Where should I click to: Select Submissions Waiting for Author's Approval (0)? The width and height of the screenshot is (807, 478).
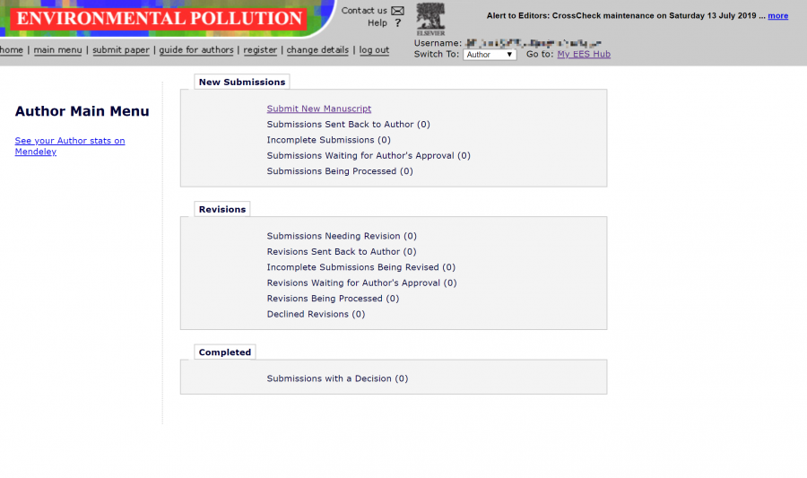point(369,155)
